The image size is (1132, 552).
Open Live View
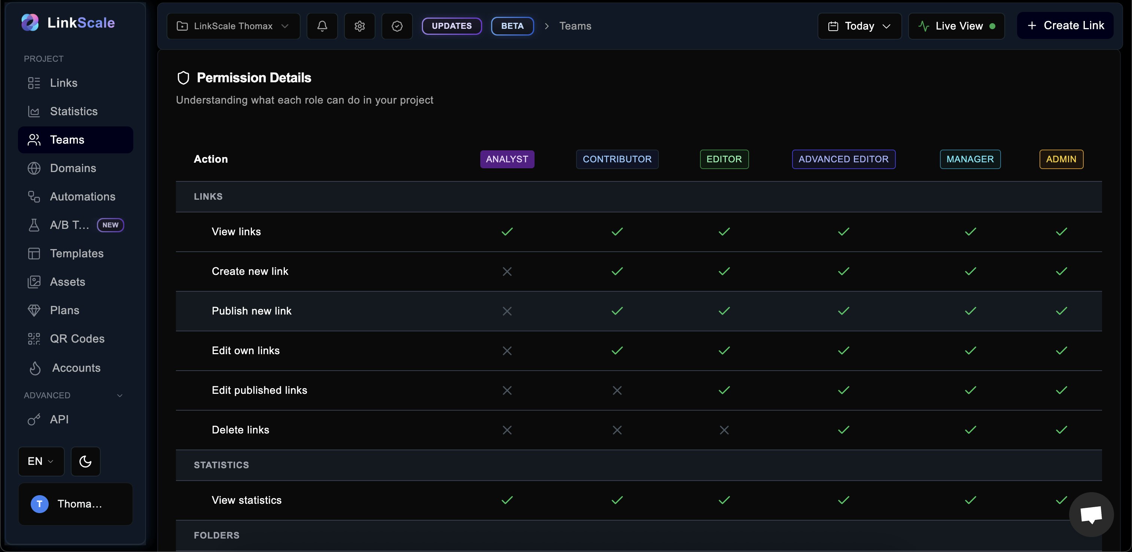pos(957,26)
